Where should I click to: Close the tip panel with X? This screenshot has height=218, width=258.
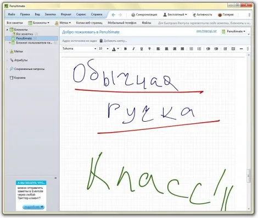click(x=55, y=178)
